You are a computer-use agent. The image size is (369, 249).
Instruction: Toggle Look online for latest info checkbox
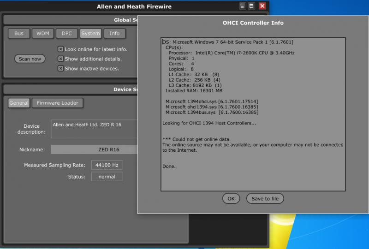pyautogui.click(x=60, y=49)
